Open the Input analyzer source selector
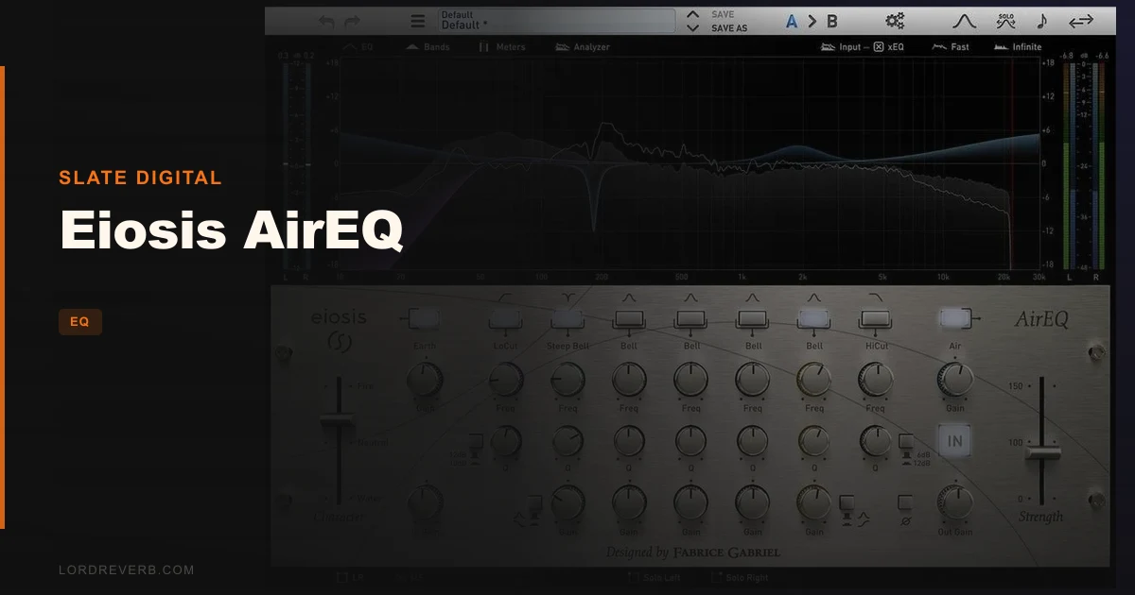 [x=842, y=46]
